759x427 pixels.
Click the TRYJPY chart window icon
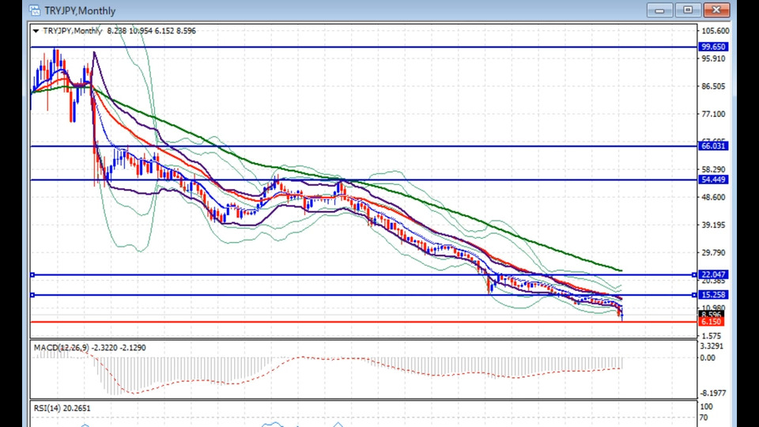[x=34, y=10]
